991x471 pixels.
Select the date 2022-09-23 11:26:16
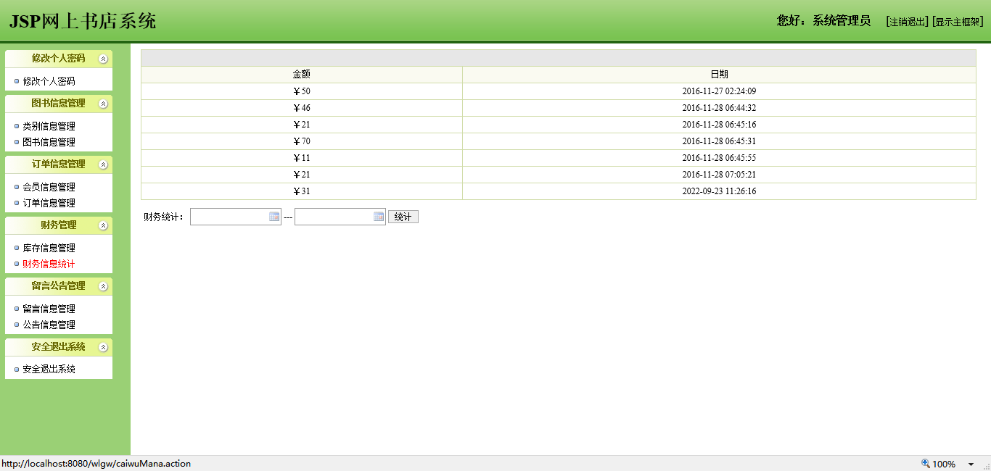719,191
